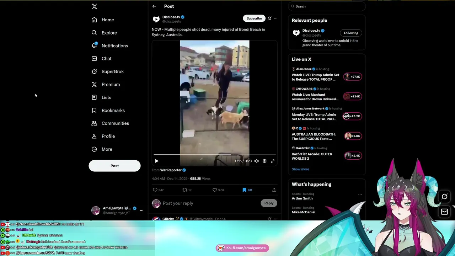Click the +23.2K badge on Alex Jones Network

[x=352, y=116]
